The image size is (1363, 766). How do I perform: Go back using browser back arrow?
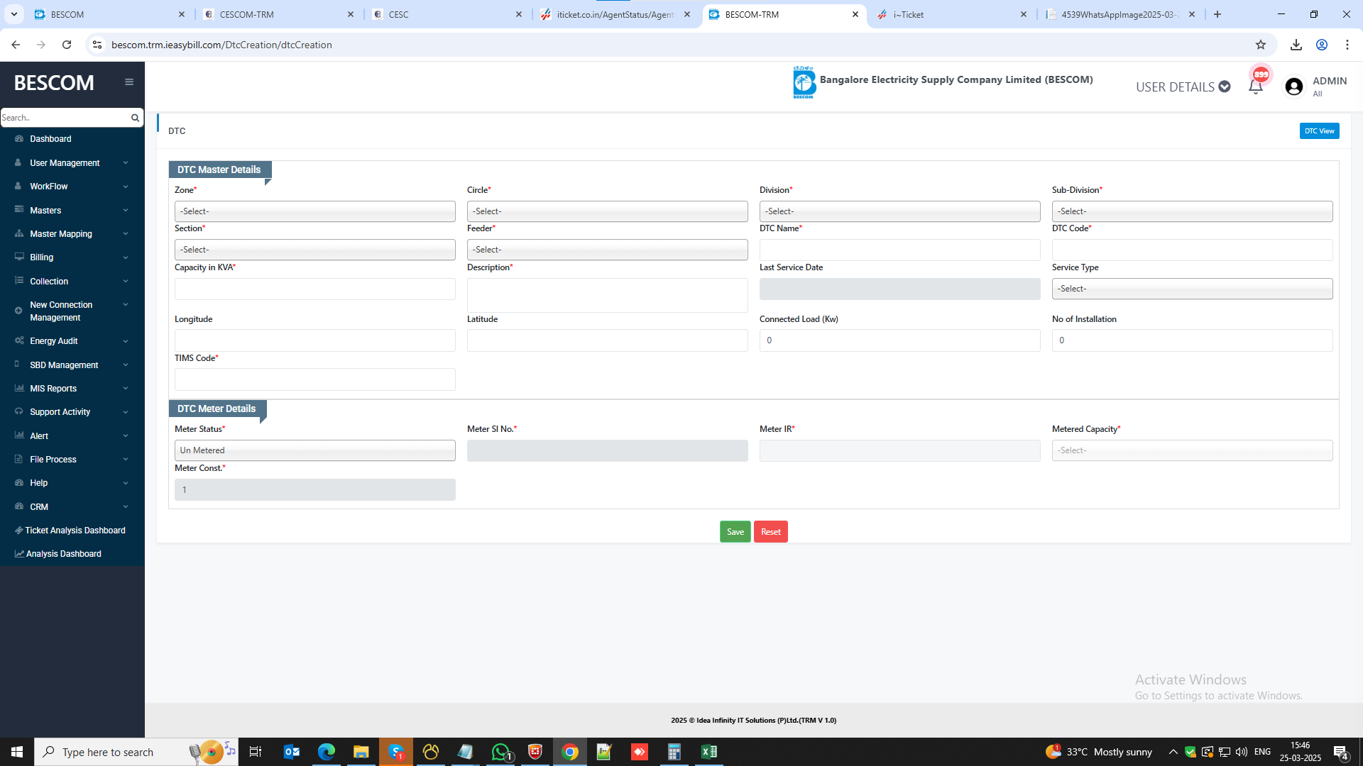point(16,45)
